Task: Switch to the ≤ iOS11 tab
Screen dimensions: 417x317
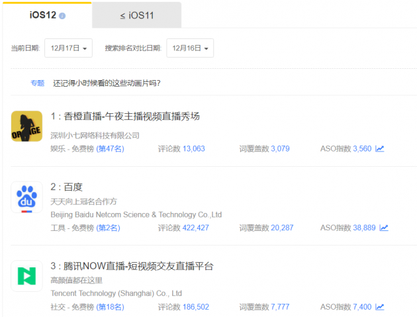Action: tap(136, 15)
